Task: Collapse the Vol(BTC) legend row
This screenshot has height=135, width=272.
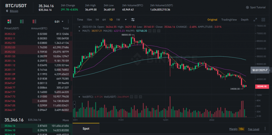Action: coord(79,97)
